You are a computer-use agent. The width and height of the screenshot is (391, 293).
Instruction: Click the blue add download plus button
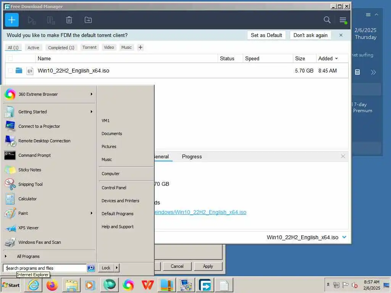(x=12, y=20)
